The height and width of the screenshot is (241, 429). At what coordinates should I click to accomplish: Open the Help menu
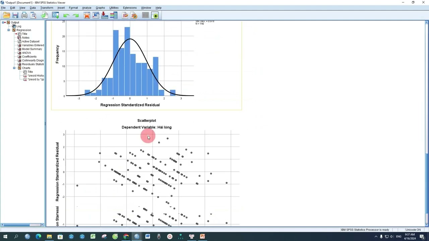[159, 8]
